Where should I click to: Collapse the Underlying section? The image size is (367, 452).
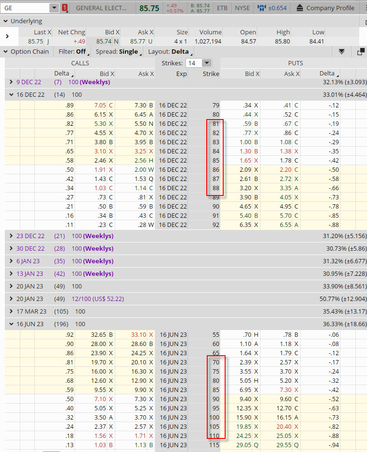tap(5, 21)
